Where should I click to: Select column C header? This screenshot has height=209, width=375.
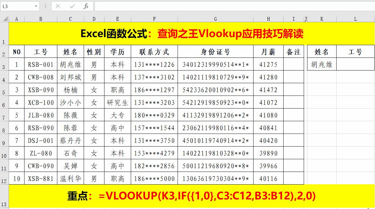(x=71, y=19)
